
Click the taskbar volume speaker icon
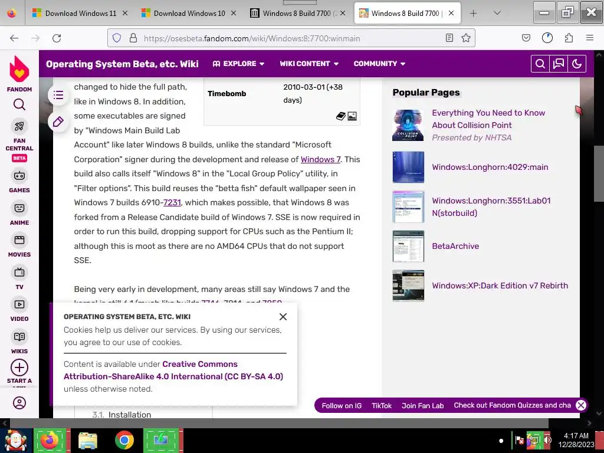tap(547, 440)
